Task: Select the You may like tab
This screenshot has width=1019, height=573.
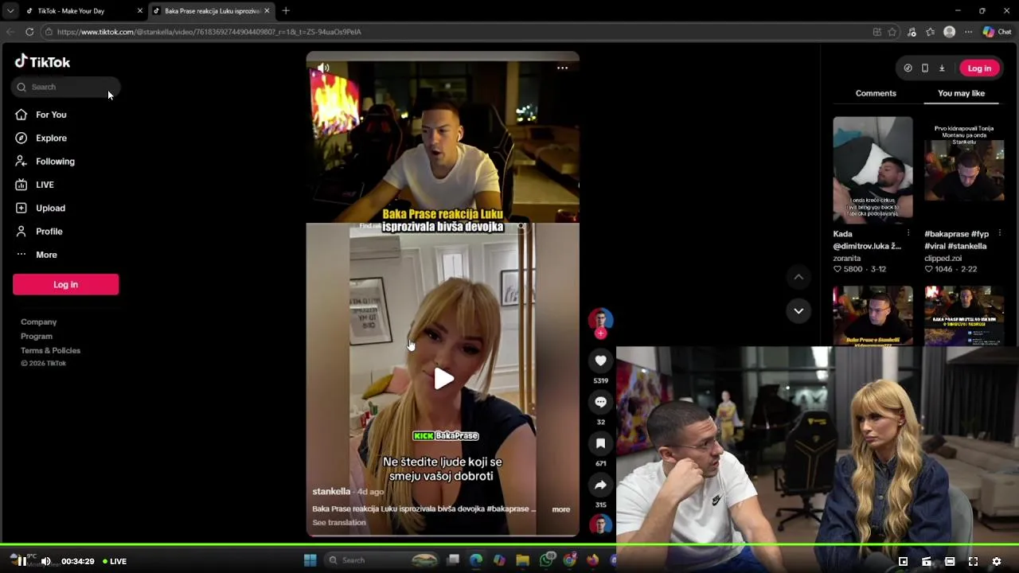Action: pyautogui.click(x=961, y=93)
